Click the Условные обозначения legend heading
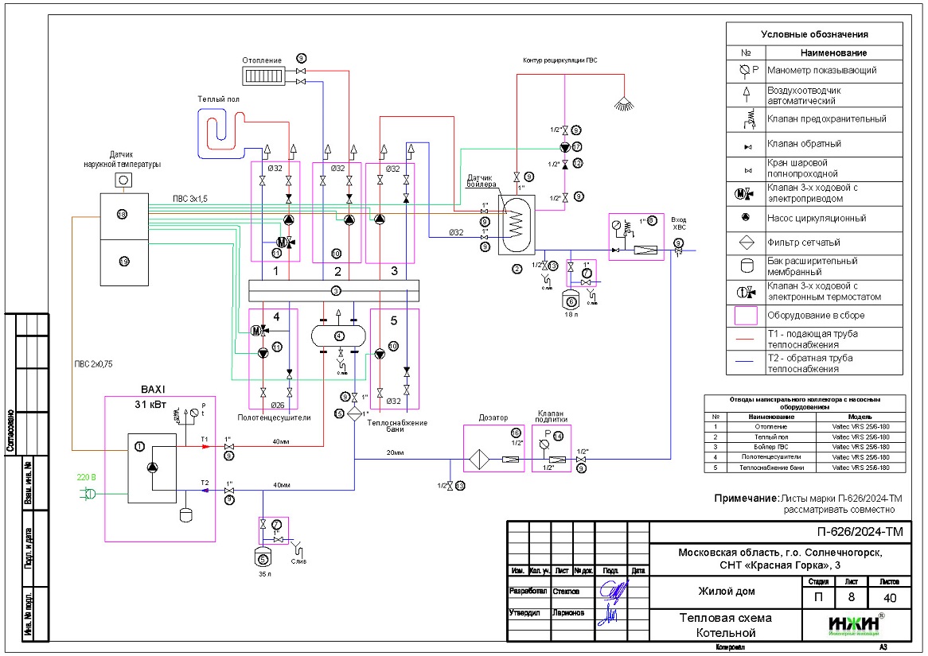This screenshot has height=656, width=928. 814,34
